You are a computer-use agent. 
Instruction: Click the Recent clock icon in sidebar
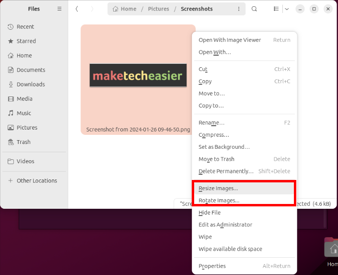pyautogui.click(x=11, y=27)
